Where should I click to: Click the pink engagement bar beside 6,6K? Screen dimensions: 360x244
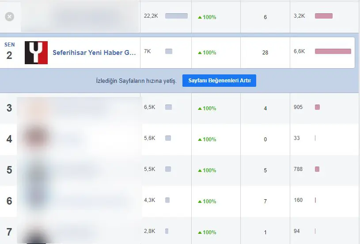(x=333, y=51)
